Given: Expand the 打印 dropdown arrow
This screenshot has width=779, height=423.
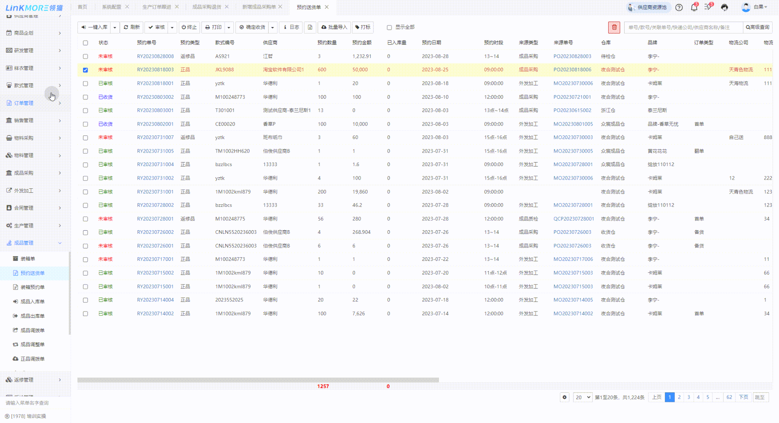Looking at the screenshot, I should pos(229,27).
